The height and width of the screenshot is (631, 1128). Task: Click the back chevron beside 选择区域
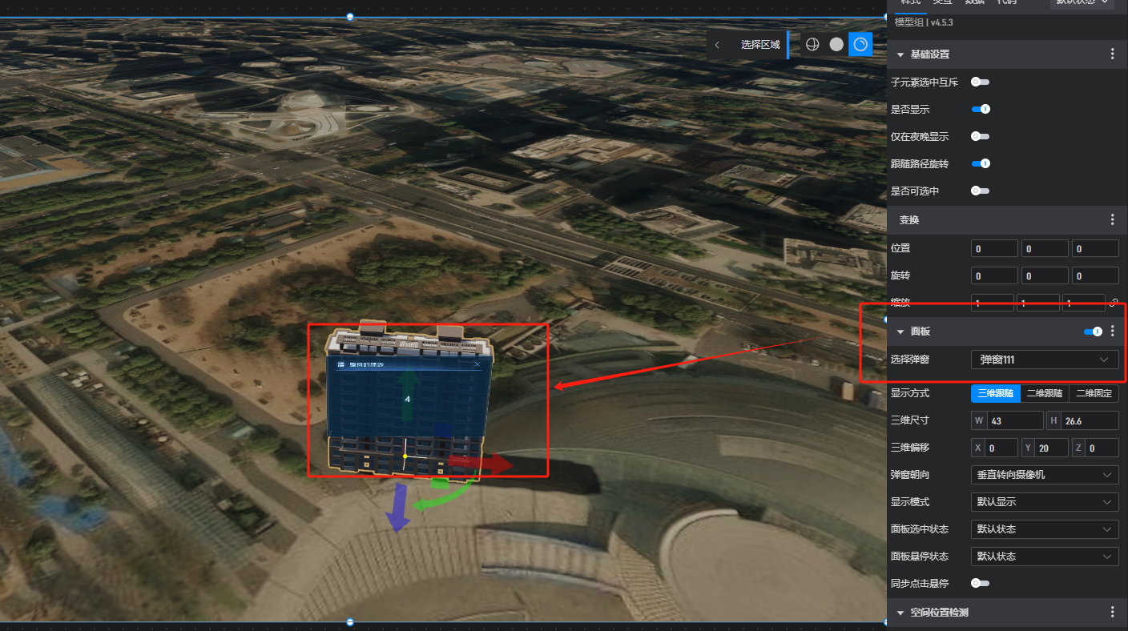(x=717, y=45)
